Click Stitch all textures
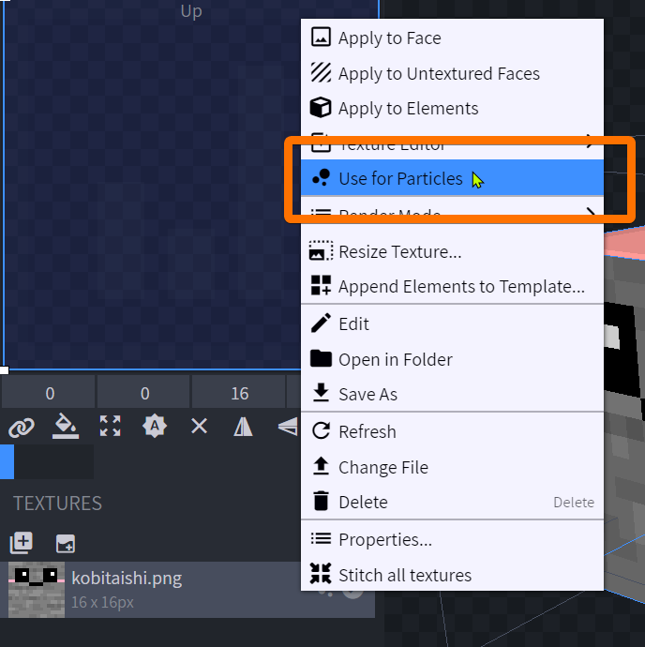The height and width of the screenshot is (647, 645). pyautogui.click(x=404, y=575)
